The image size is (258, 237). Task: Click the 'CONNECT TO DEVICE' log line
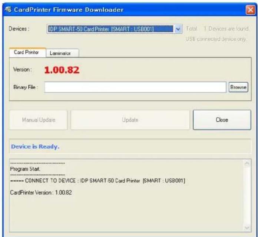(98, 181)
